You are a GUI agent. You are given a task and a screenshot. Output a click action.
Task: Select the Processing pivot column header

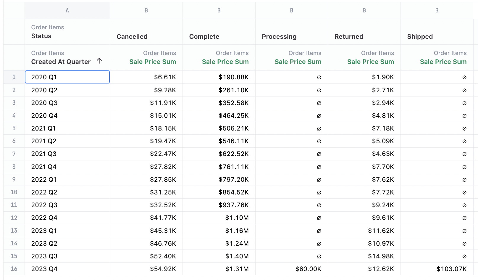coord(279,36)
